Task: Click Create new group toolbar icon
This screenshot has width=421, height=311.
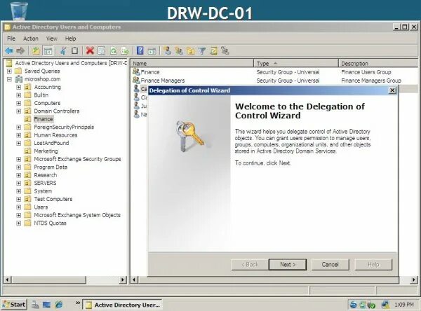Action: [x=179, y=50]
